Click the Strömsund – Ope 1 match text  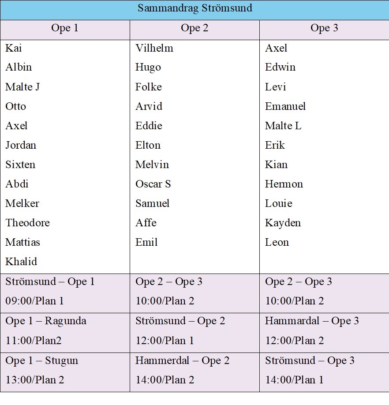[50, 282]
